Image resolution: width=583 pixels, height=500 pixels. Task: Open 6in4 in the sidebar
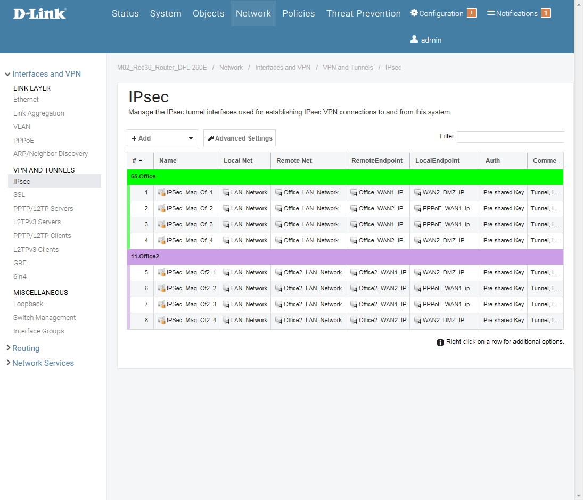[20, 276]
